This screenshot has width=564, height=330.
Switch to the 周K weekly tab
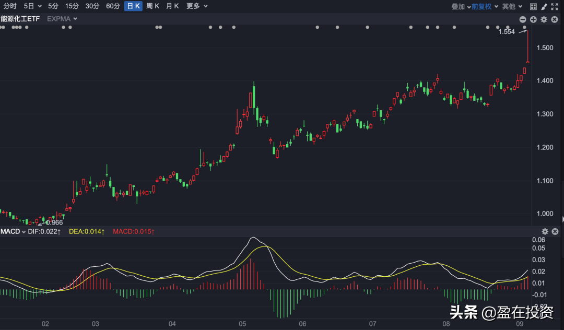click(152, 6)
